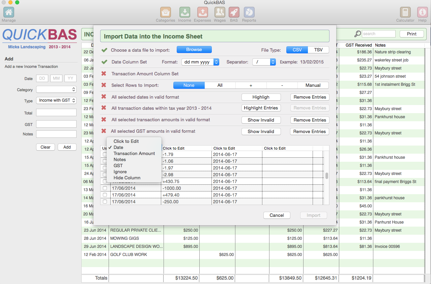
Task: Open the Manage home icon
Action: coord(9,12)
